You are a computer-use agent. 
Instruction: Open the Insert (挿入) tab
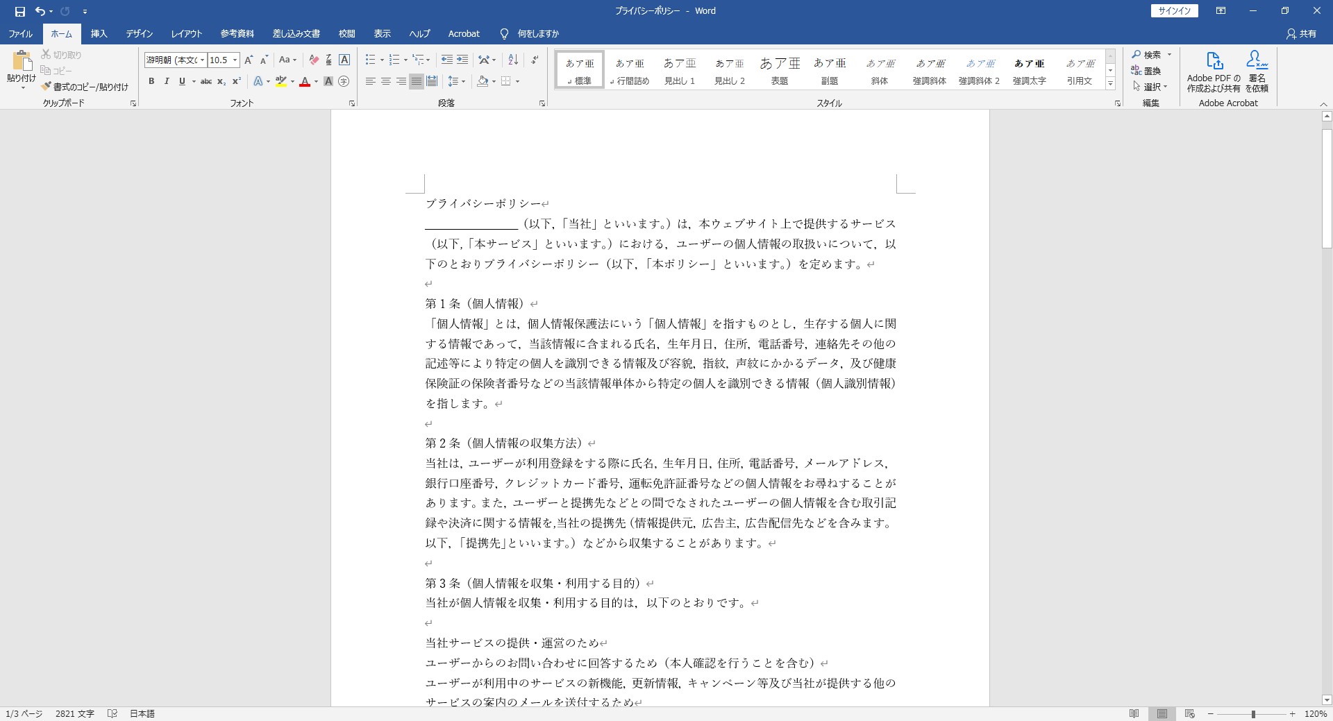99,33
